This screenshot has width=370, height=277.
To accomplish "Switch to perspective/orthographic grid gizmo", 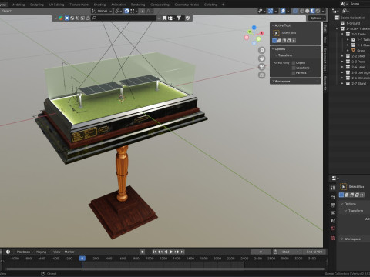I will pyautogui.click(x=261, y=75).
